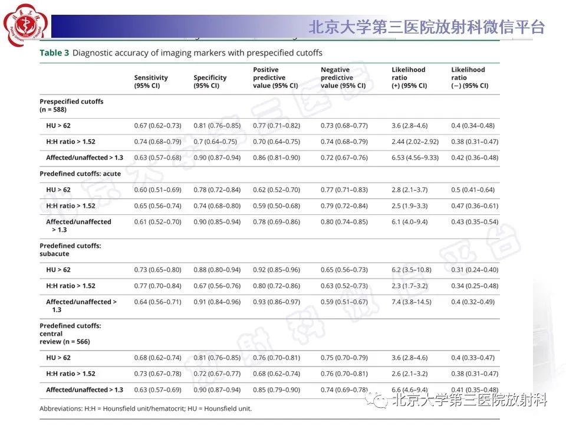Select 'H:H ratio > 1.52' in the subacute section
566x425 pixels.
point(71,286)
